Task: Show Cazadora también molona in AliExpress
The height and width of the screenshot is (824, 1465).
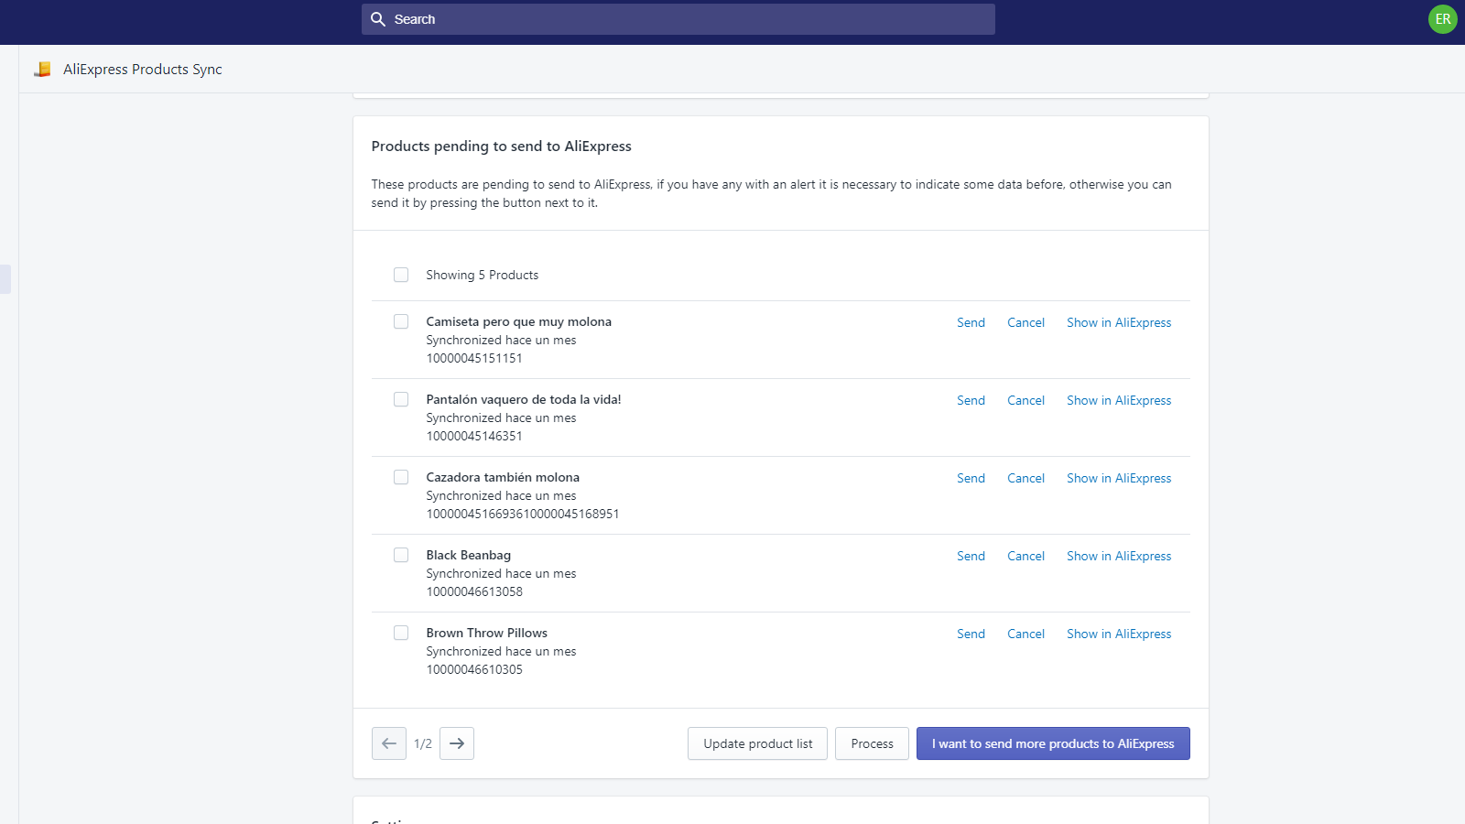Action: point(1119,478)
